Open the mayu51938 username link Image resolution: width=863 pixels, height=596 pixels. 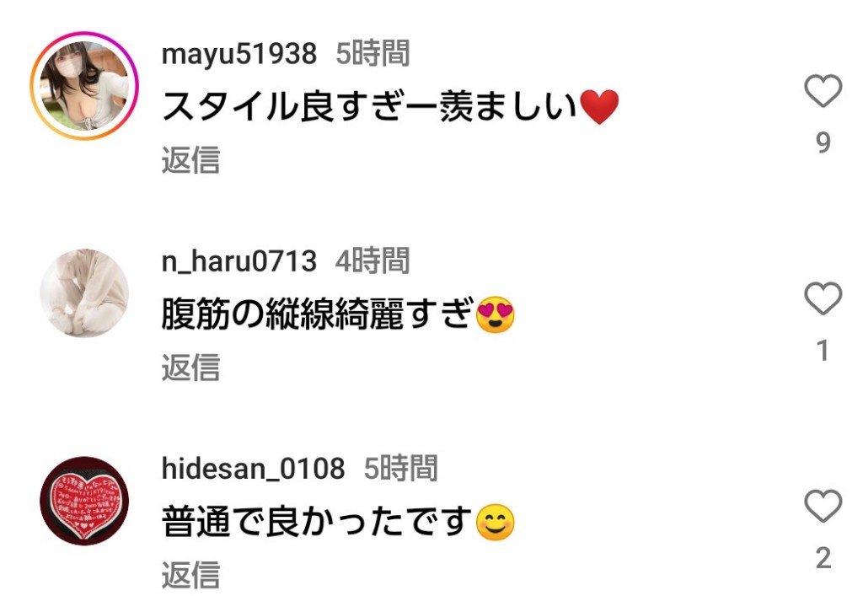[x=239, y=55]
